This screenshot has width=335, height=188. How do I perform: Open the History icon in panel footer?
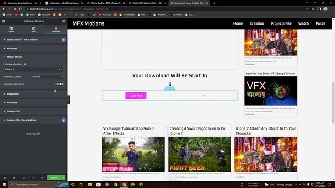pos(24,178)
